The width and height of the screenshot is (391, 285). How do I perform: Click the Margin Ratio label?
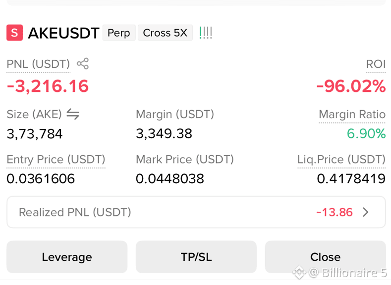pos(352,115)
